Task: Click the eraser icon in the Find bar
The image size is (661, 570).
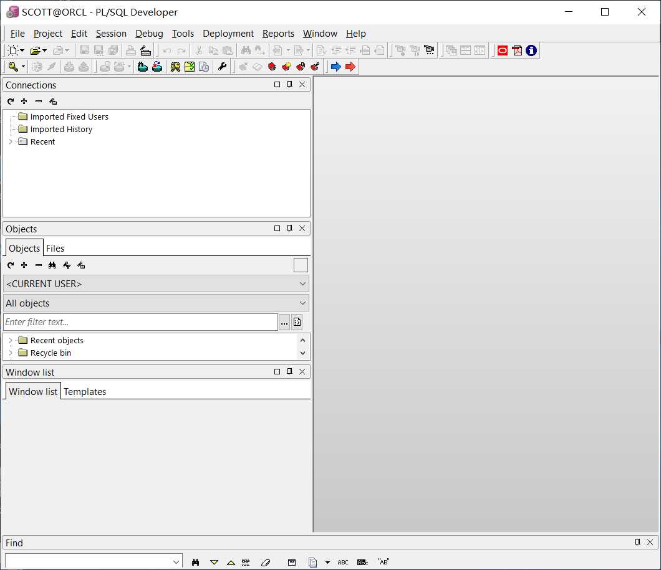Action: tap(266, 562)
